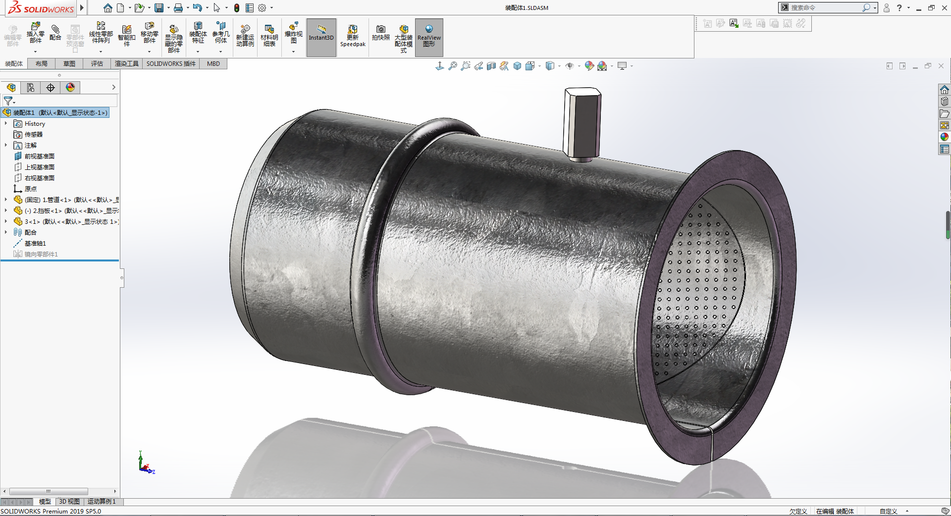Create a 新建运动算例 motion study
This screenshot has width=951, height=516.
[x=245, y=36]
